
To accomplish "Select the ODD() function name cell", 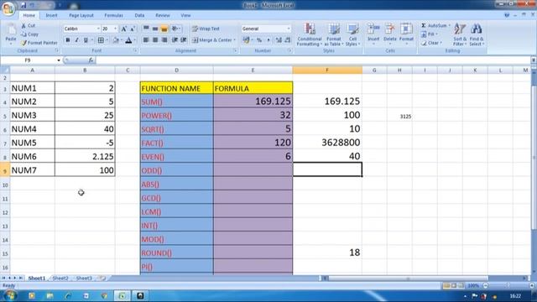I will (177, 170).
